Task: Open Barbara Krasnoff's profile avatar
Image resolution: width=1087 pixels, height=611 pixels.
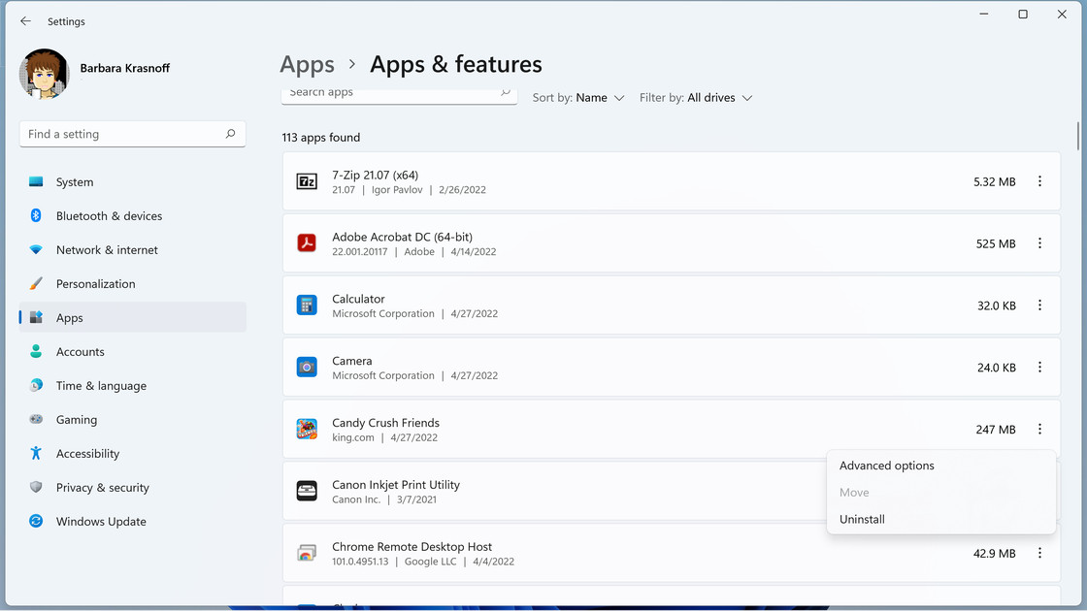Action: (x=45, y=74)
